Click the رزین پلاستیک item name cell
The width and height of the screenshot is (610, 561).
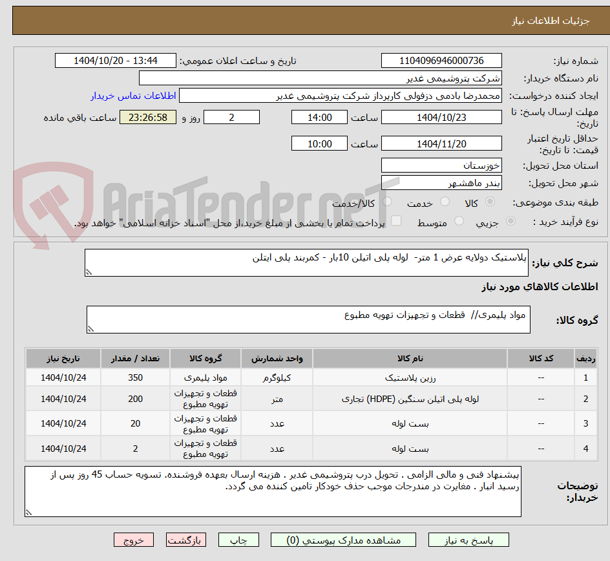[410, 377]
